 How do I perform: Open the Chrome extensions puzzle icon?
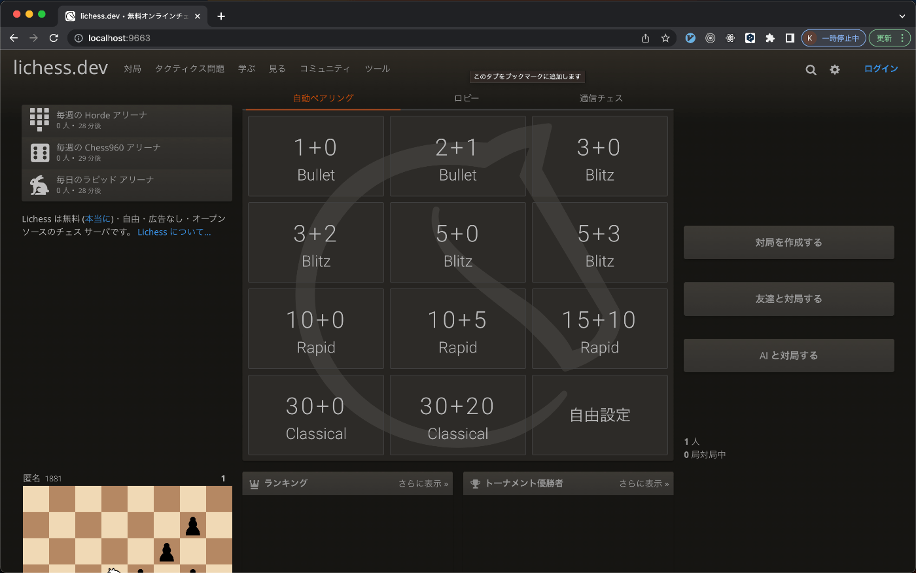click(x=770, y=38)
